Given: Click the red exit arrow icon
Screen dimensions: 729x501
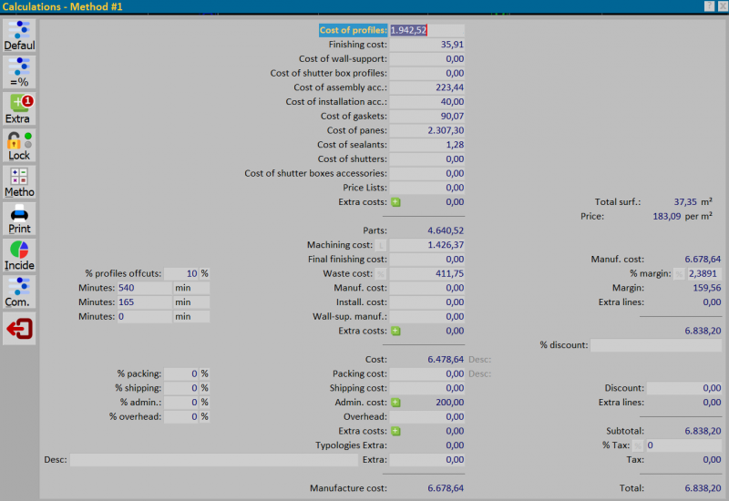Looking at the screenshot, I should pos(19,329).
